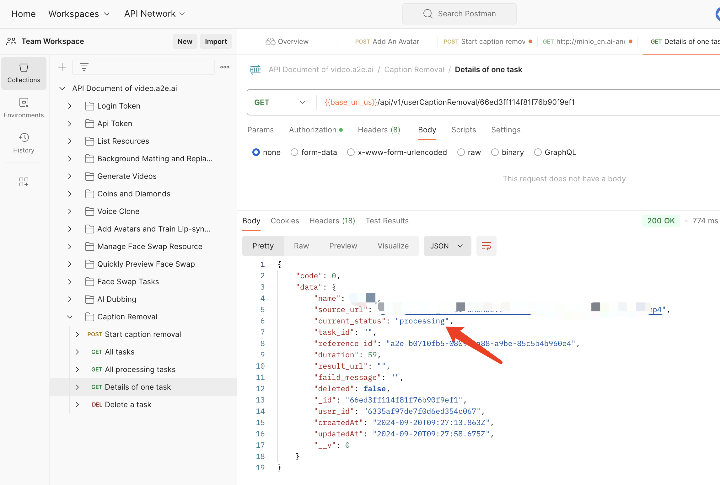
Task: Click the Search Postman field
Action: (x=459, y=14)
